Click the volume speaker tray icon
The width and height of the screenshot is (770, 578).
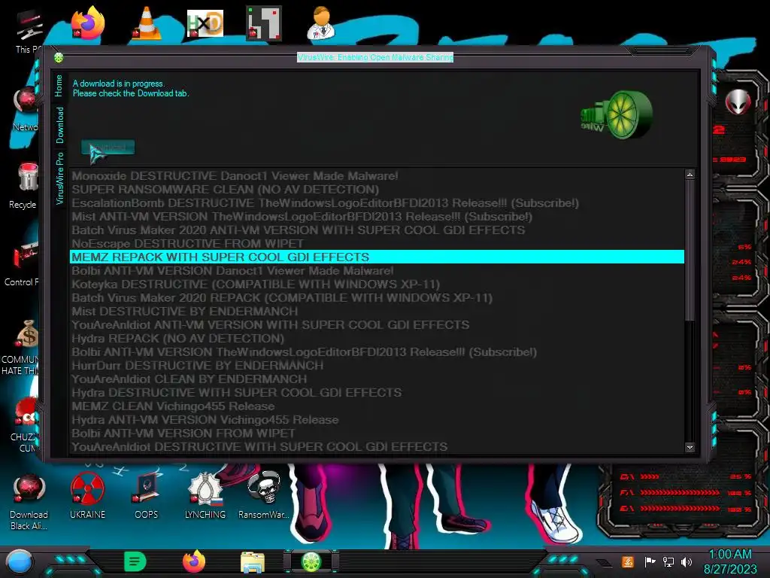click(x=687, y=561)
